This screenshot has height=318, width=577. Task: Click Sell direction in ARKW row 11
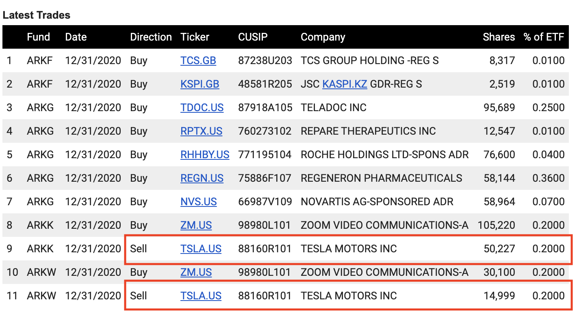click(x=139, y=296)
